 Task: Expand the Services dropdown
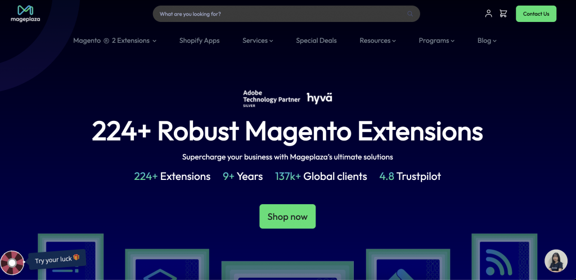pyautogui.click(x=258, y=40)
